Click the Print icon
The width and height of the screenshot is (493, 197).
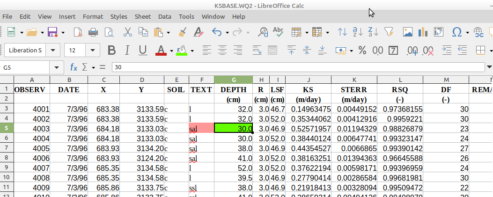93,32
